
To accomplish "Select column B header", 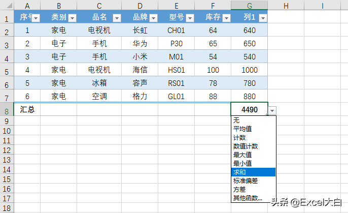I will coord(59,5).
